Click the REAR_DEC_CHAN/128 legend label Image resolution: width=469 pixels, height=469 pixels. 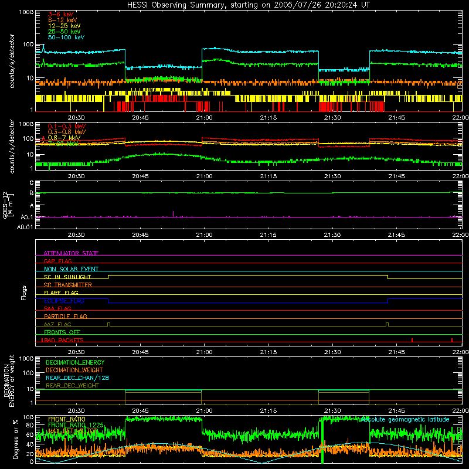tap(77, 378)
